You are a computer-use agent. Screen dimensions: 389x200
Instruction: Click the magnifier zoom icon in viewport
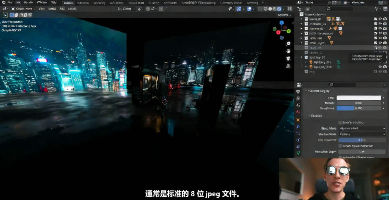(x=288, y=44)
